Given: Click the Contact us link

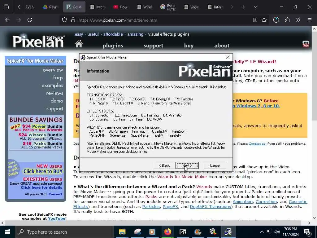Looking at the screenshot, I should pyautogui.click(x=257, y=144).
